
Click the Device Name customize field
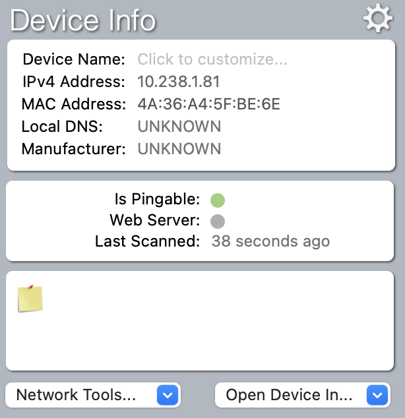[212, 59]
